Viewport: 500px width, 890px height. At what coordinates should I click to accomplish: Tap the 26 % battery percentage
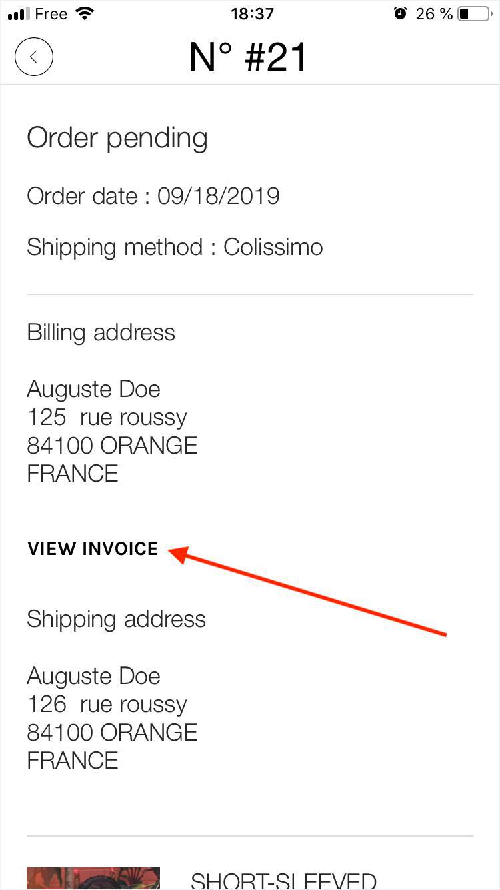click(x=434, y=13)
